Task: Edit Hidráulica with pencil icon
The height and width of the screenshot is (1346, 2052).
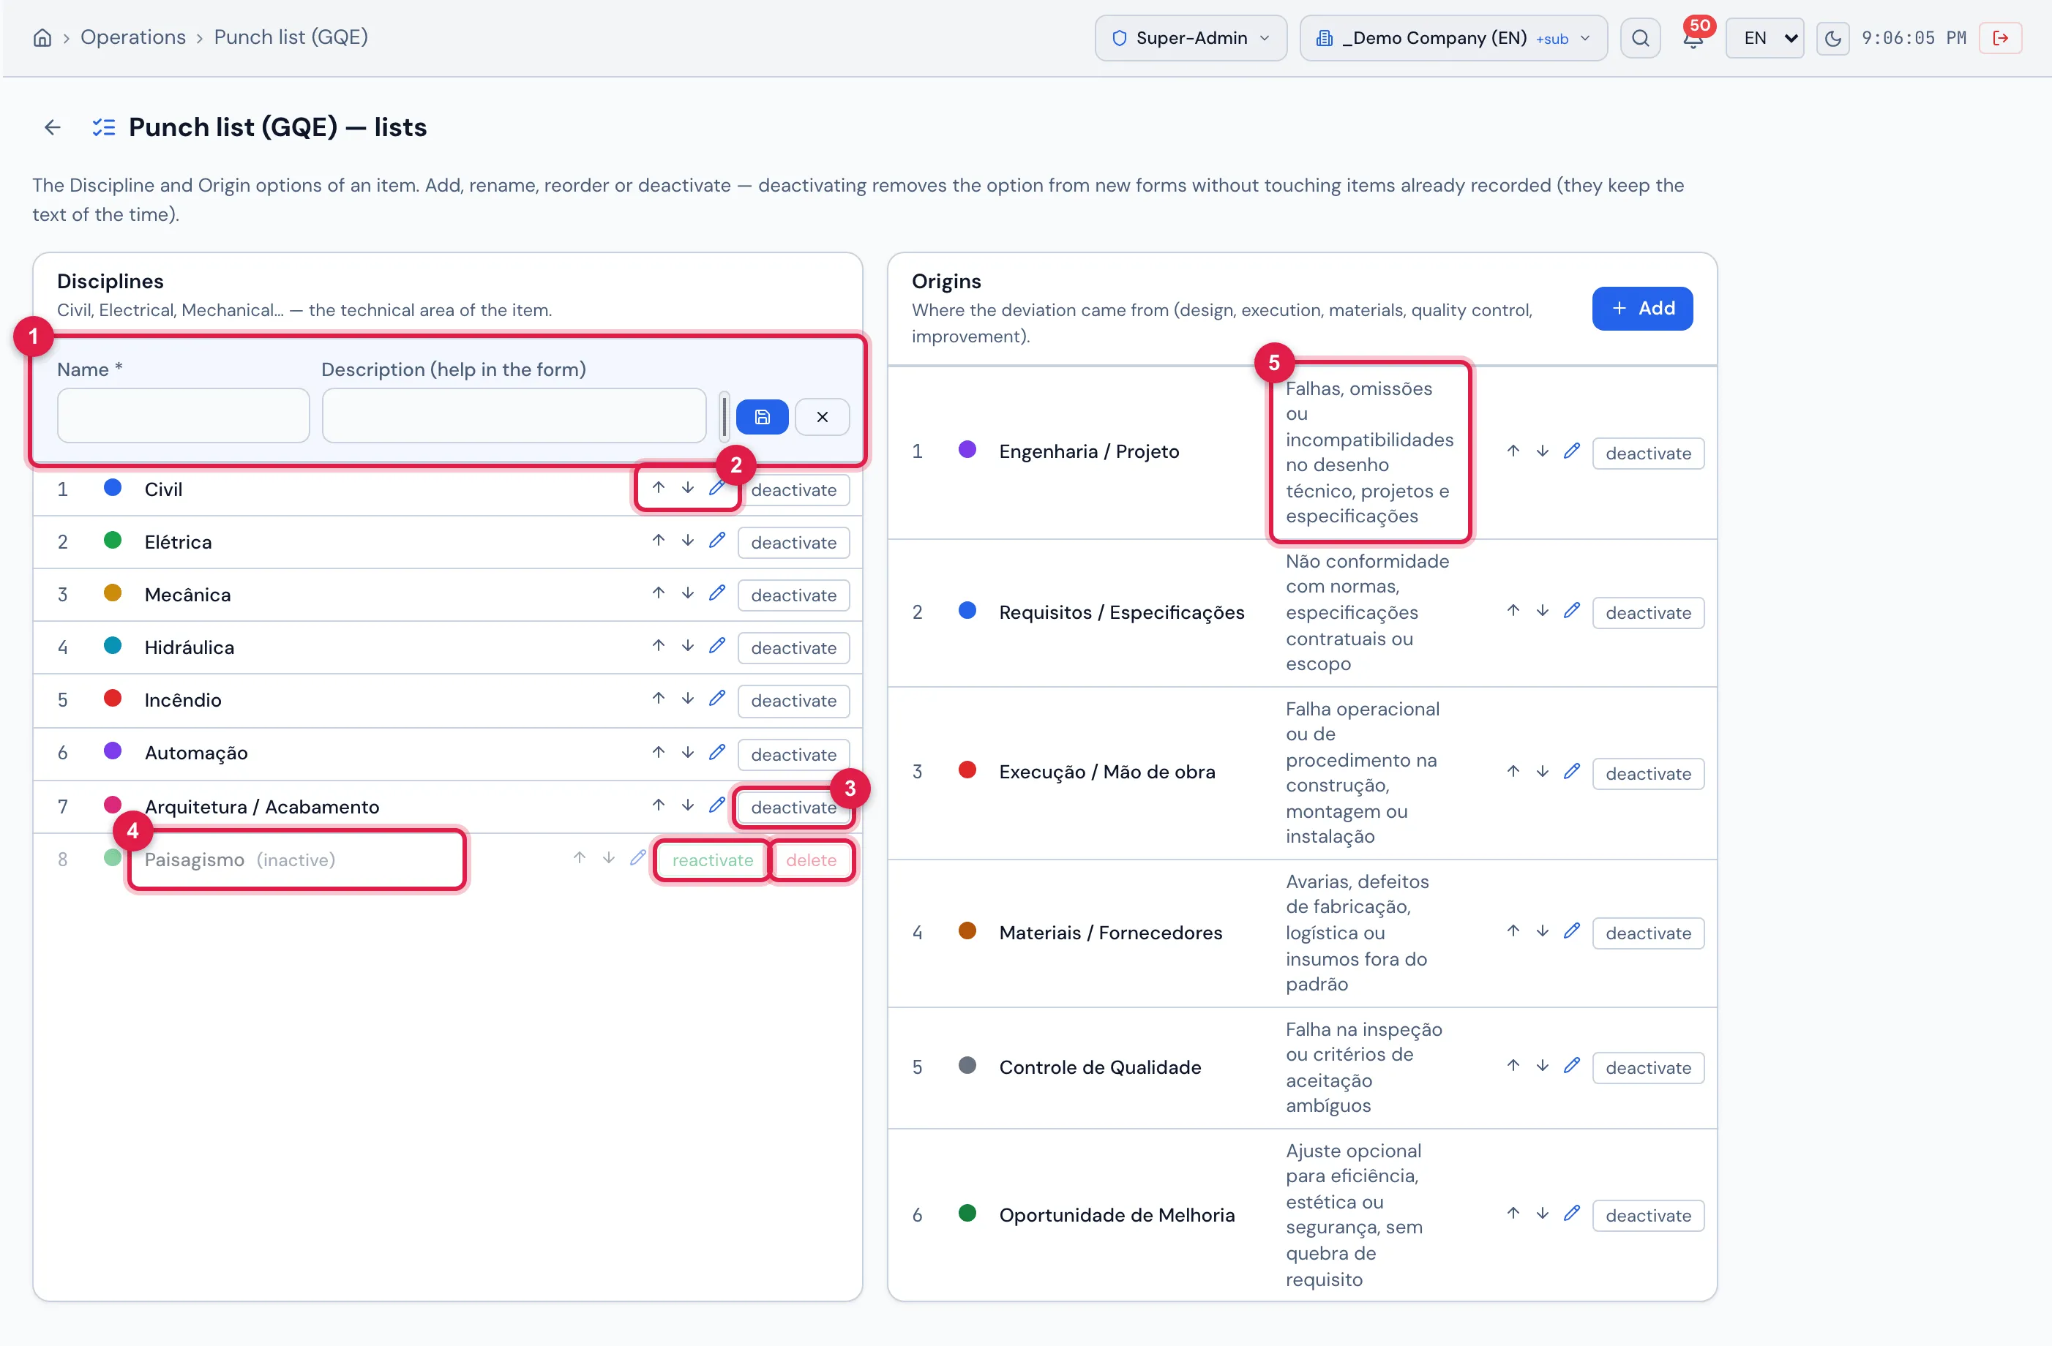Action: [x=716, y=645]
